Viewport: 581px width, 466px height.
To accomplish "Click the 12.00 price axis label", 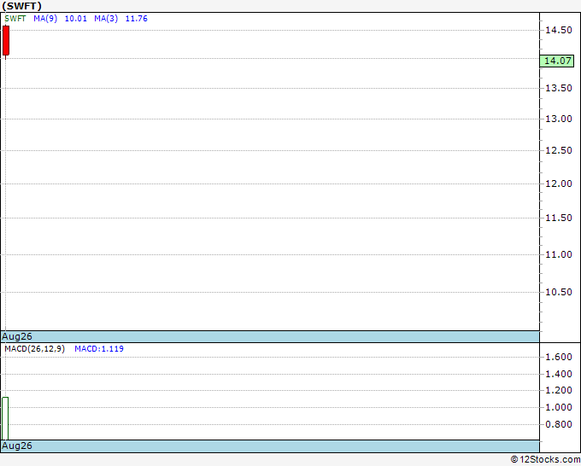I will pyautogui.click(x=559, y=183).
